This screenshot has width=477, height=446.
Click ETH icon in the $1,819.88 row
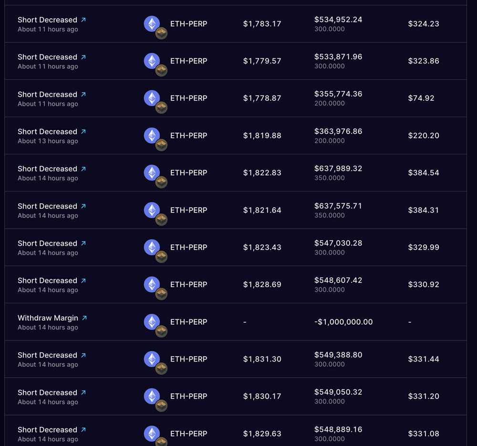(152, 136)
